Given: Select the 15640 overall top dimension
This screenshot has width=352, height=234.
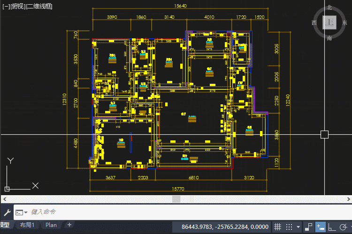Looking at the screenshot, I should point(180,6).
